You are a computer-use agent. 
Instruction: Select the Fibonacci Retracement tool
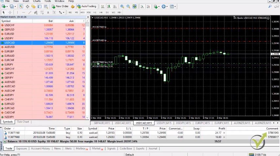(42, 12)
